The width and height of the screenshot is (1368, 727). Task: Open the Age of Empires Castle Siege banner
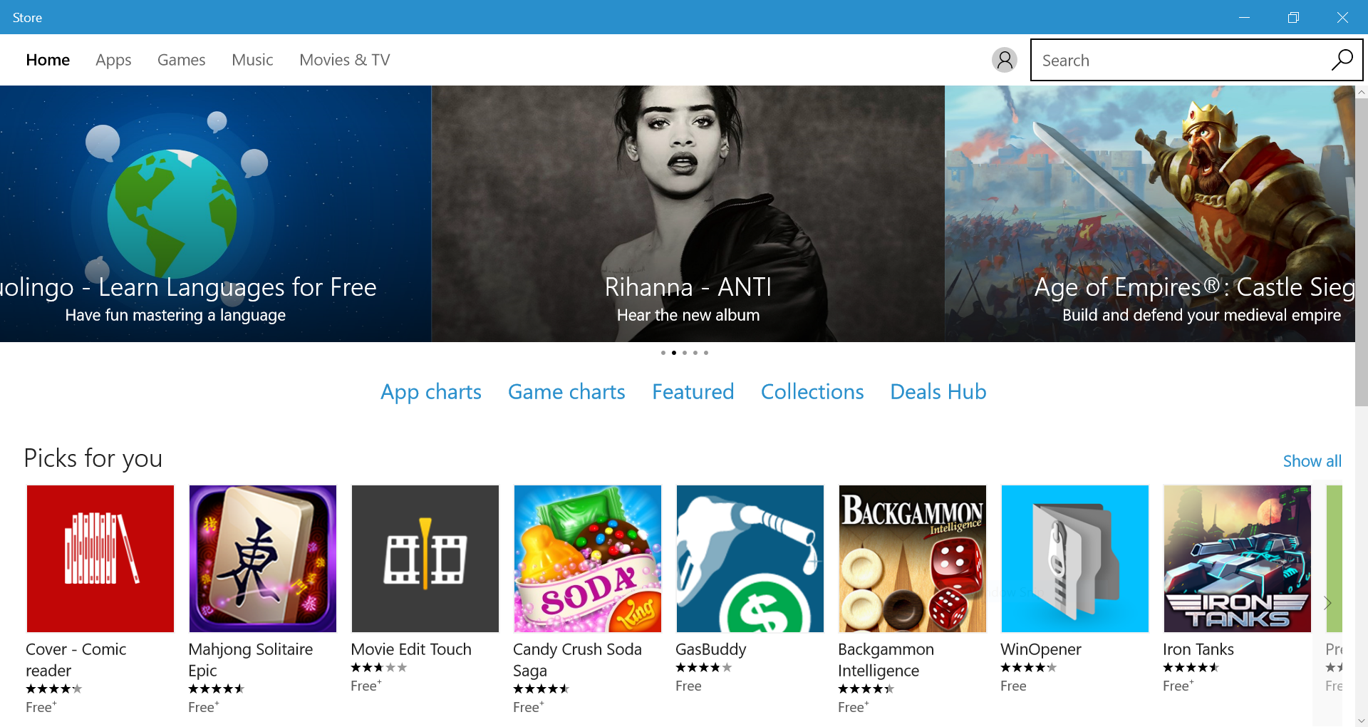tap(1150, 214)
